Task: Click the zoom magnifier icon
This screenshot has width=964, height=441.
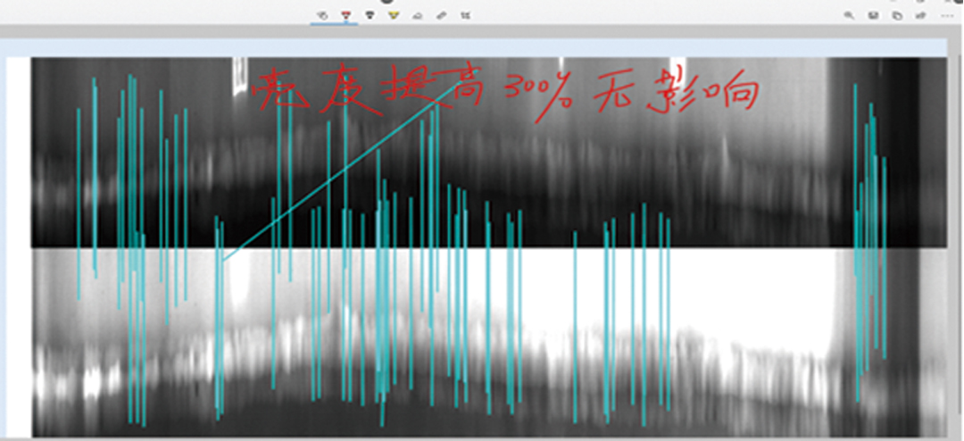Action: coord(848,15)
